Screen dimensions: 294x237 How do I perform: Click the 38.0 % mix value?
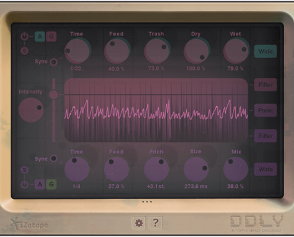coord(235,186)
